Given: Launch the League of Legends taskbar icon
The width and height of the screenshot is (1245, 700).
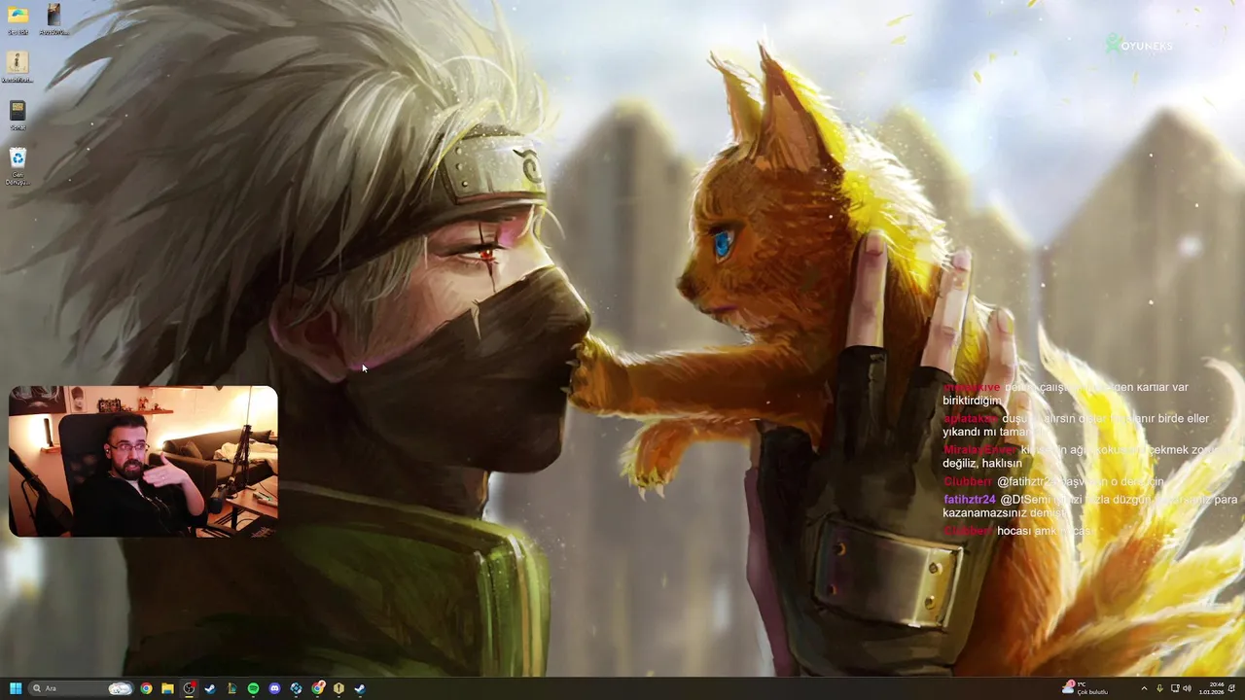Looking at the screenshot, I should (x=231, y=688).
